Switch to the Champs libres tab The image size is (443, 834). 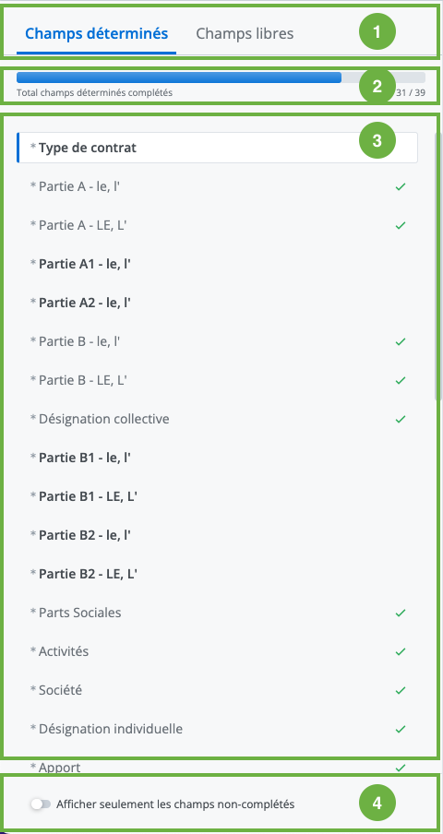245,34
